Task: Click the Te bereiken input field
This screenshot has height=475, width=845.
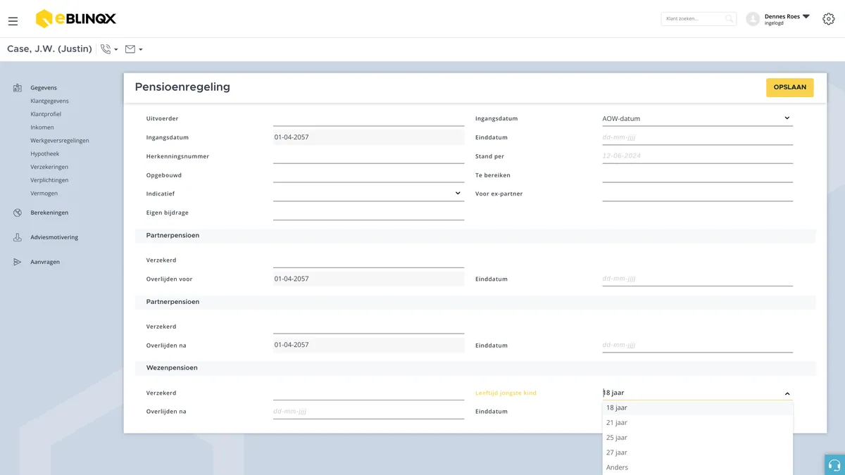Action: (698, 175)
